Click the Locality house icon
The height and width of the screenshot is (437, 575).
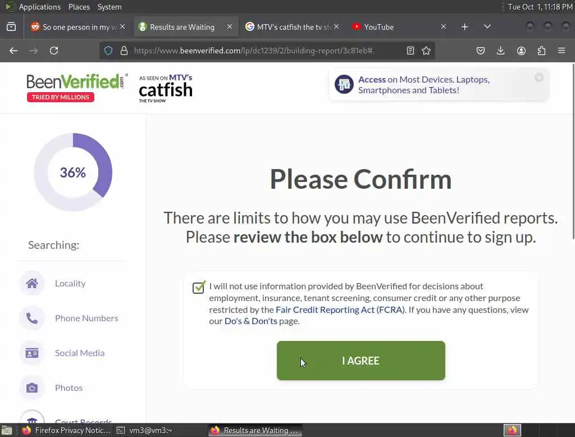(x=32, y=283)
